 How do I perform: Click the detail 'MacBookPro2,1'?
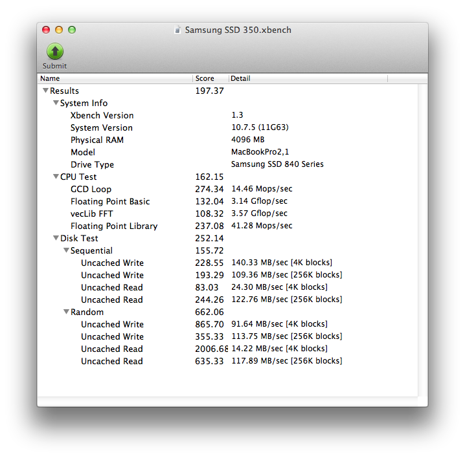(260, 152)
